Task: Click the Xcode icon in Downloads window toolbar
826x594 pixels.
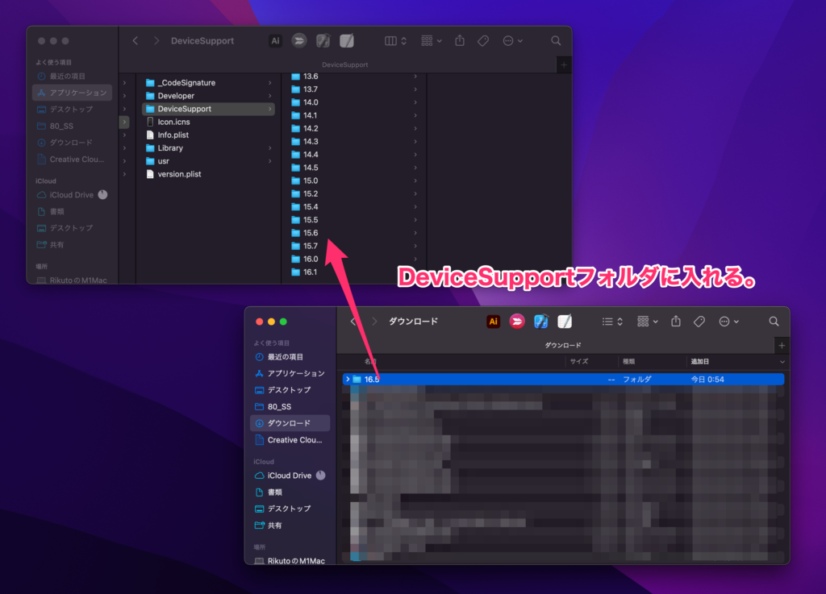Action: click(x=541, y=322)
